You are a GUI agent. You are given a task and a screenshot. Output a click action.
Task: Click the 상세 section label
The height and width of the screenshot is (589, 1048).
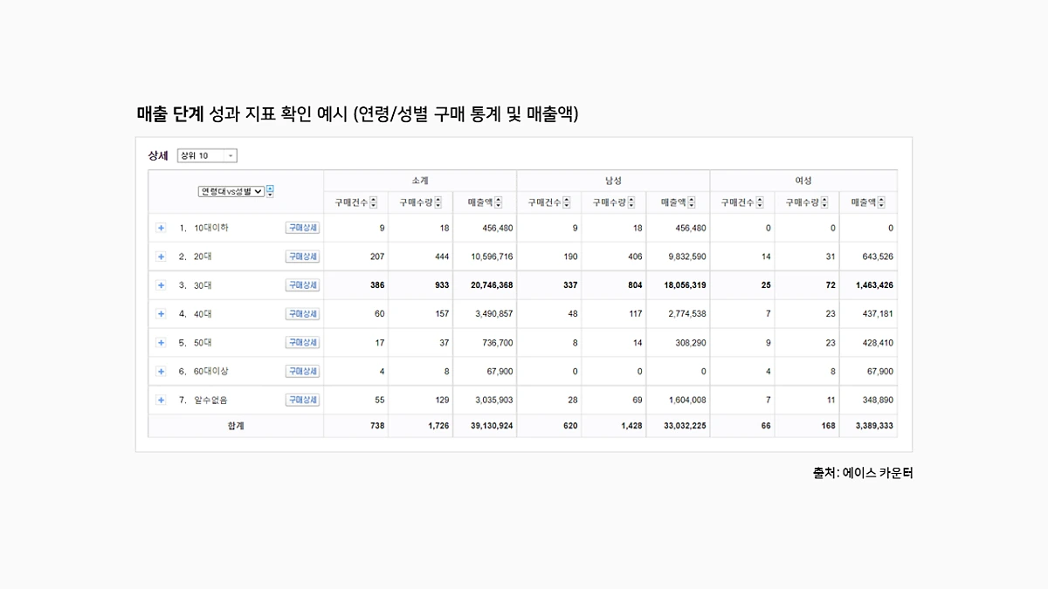tap(158, 155)
